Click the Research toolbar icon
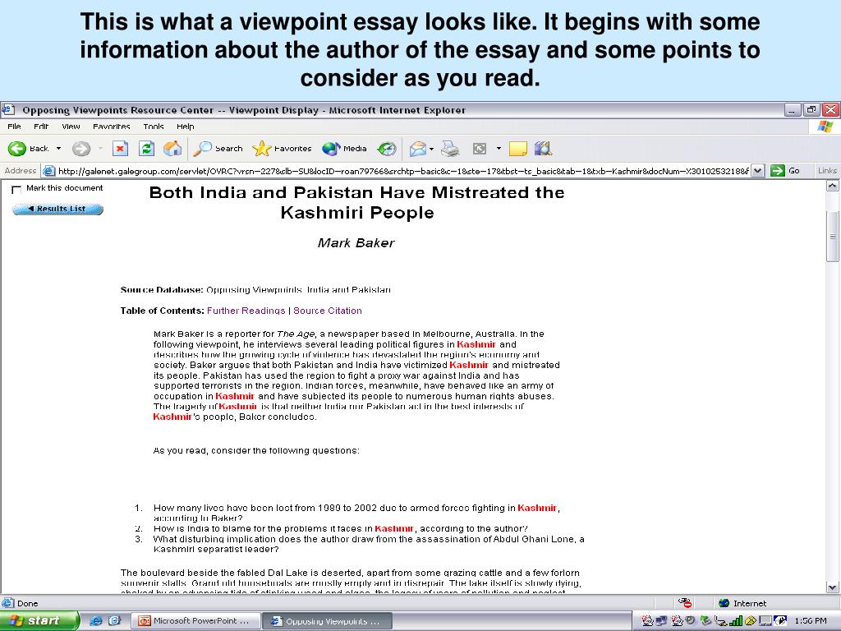This screenshot has height=631, width=841. [x=544, y=149]
